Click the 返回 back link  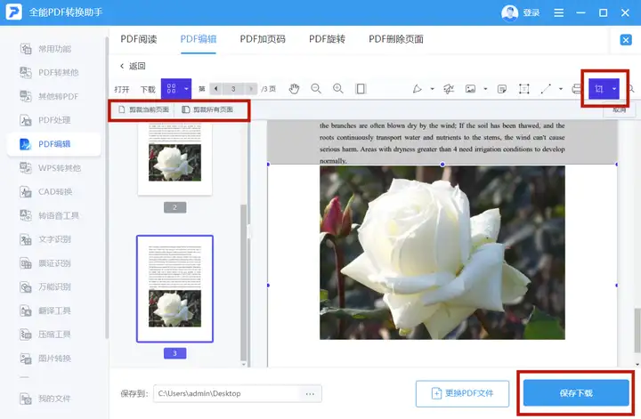[133, 66]
